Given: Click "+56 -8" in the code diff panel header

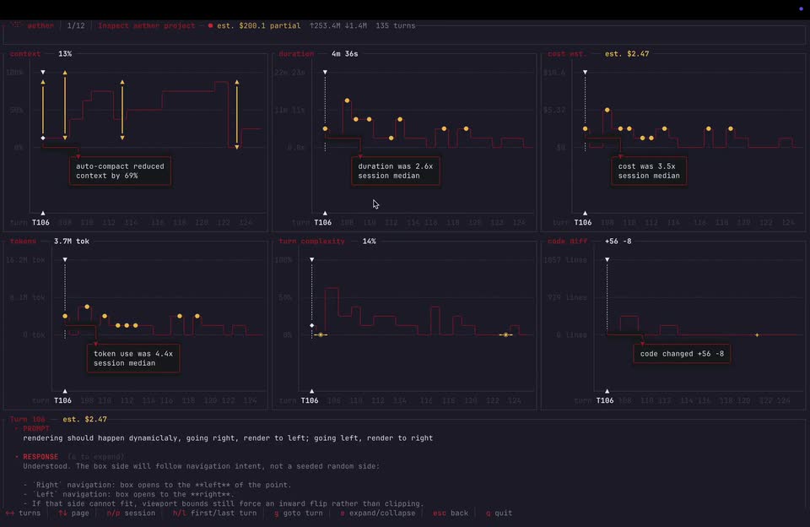Looking at the screenshot, I should [618, 241].
